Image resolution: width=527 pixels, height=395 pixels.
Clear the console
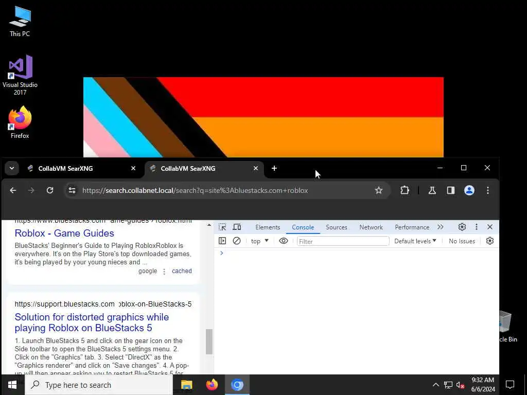click(x=237, y=241)
